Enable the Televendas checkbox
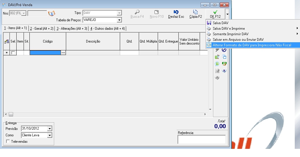Viewport: 300px width, 157px height. [8, 141]
